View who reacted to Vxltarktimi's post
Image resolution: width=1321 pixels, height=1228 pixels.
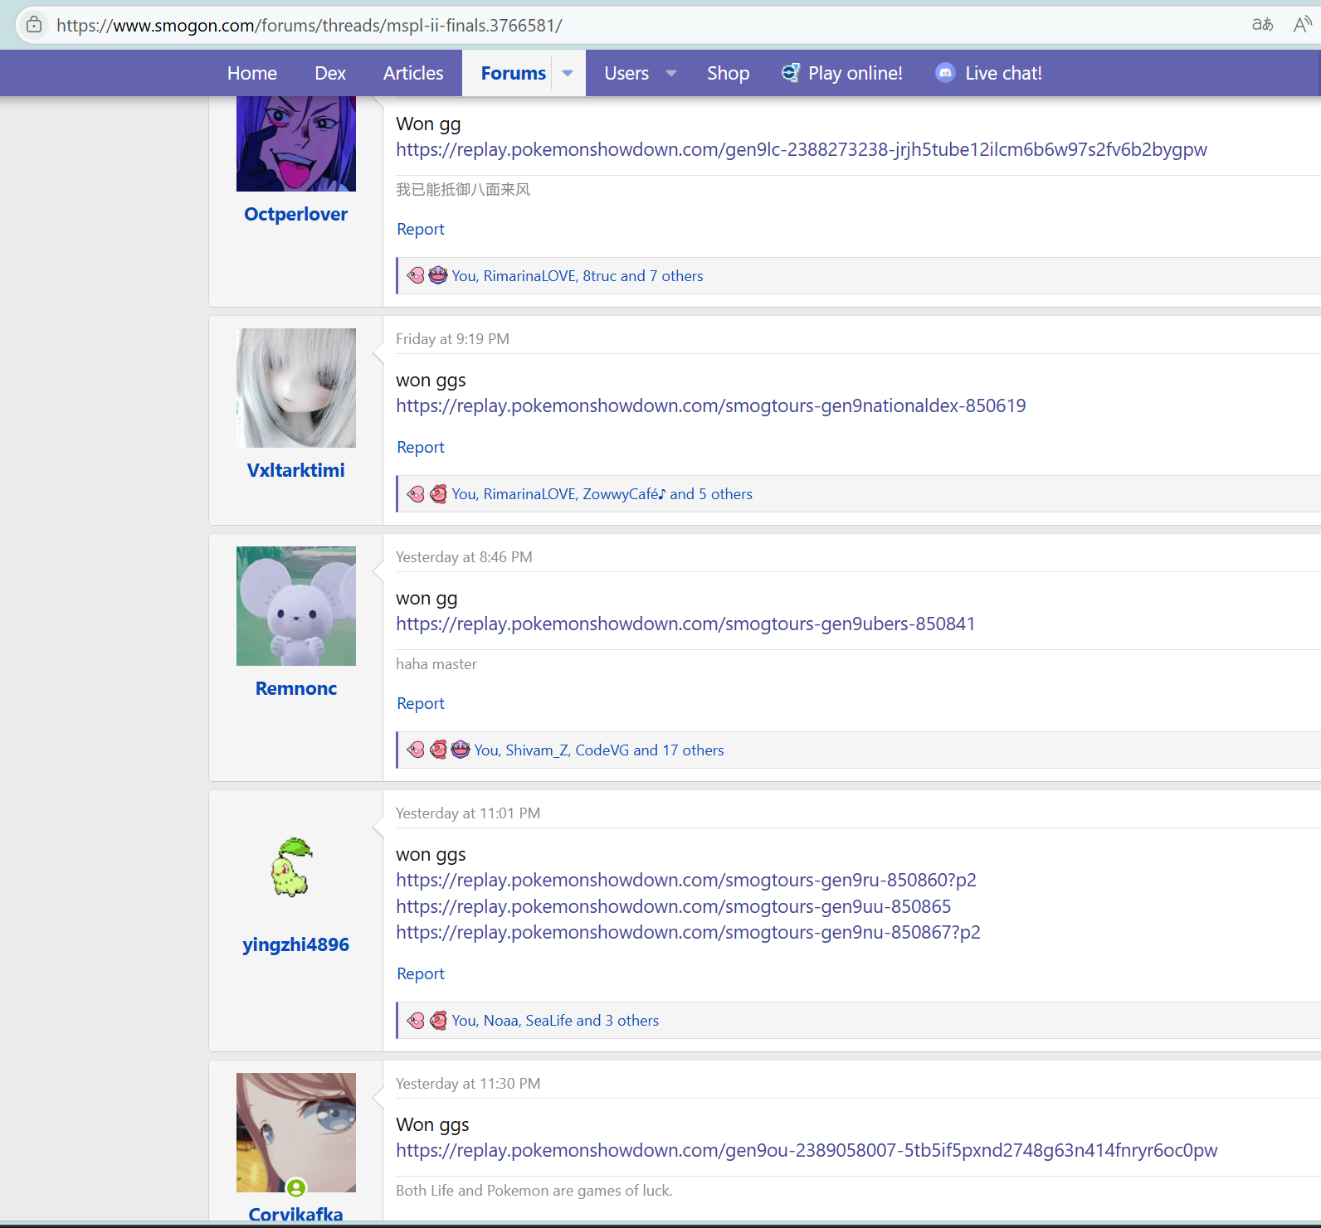[602, 494]
